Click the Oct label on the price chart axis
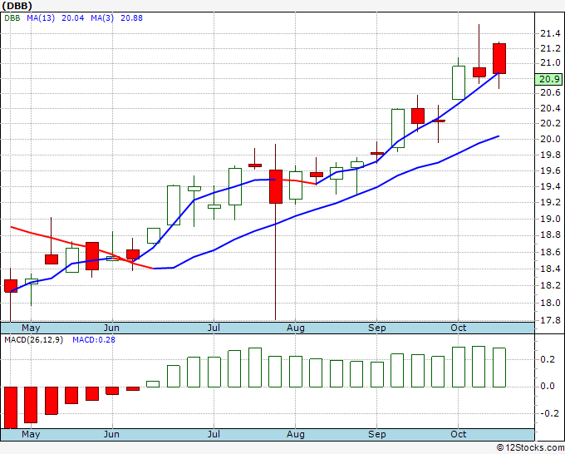The image size is (565, 454). click(x=459, y=328)
